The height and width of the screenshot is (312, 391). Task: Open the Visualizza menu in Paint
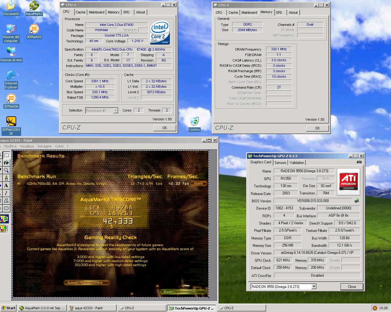pos(27,146)
